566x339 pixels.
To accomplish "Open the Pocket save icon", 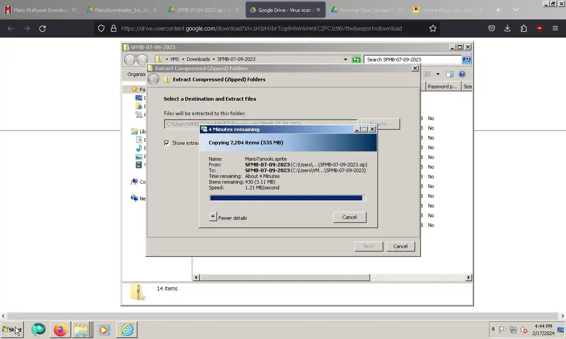I will click(x=491, y=28).
